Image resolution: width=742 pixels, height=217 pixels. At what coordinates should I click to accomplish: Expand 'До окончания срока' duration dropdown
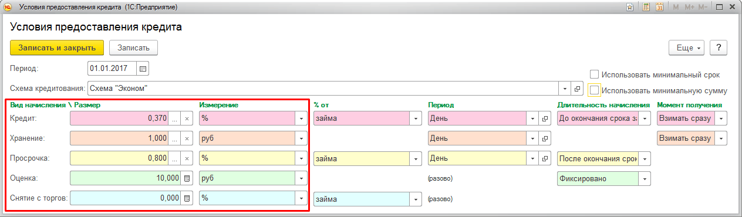(645, 118)
